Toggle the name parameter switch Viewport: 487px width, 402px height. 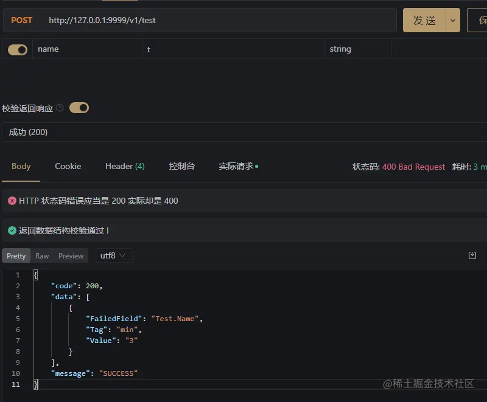point(18,50)
